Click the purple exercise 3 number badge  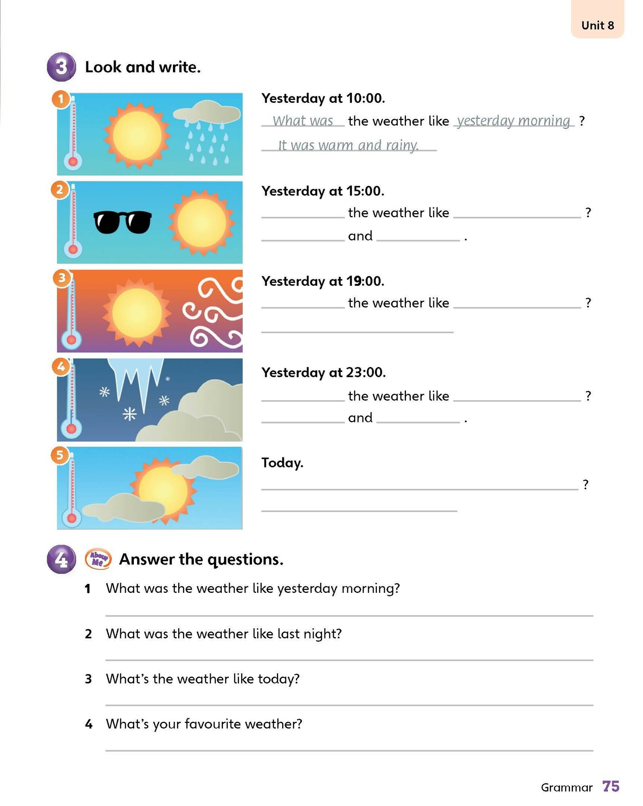click(61, 67)
